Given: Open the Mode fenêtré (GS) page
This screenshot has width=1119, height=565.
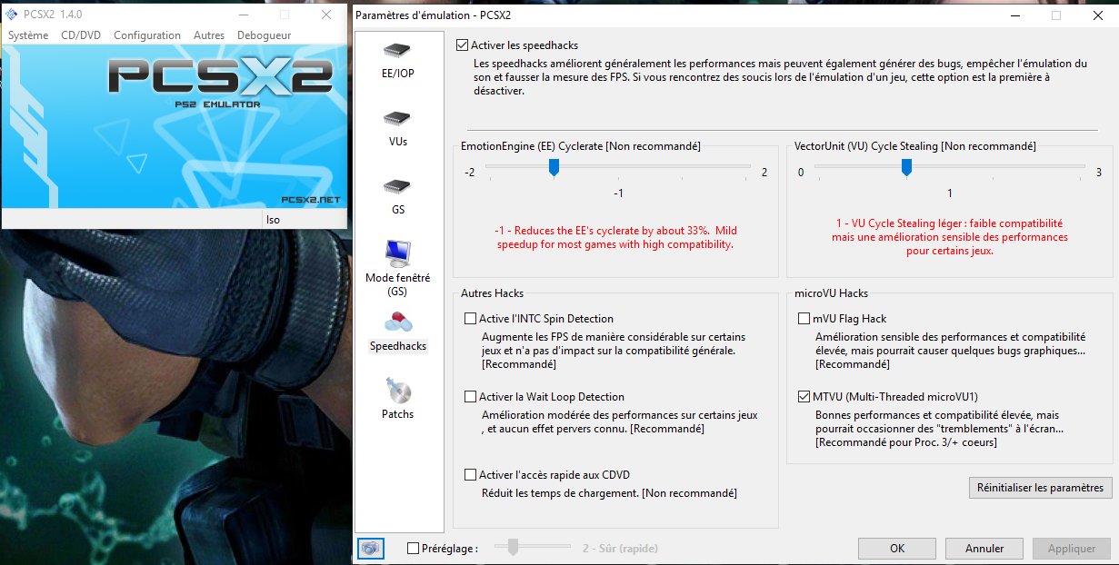Looking at the screenshot, I should click(x=397, y=269).
